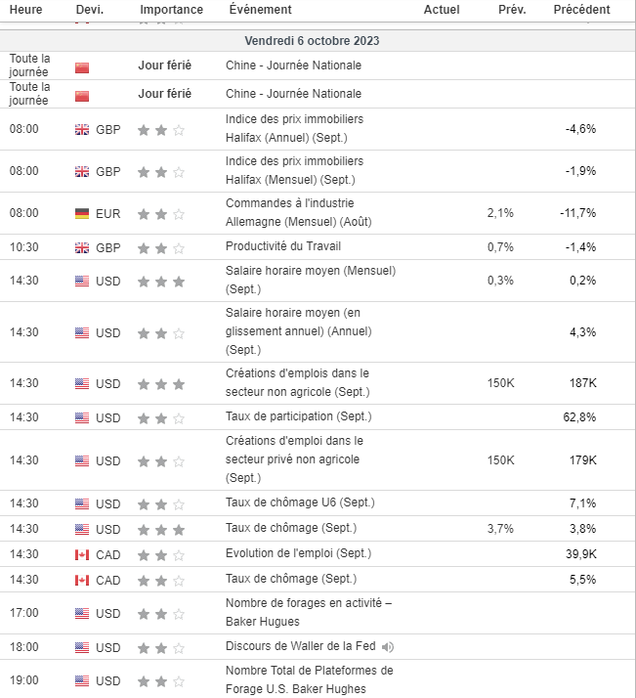
Task: Click the Précédent column header
Action: click(581, 10)
